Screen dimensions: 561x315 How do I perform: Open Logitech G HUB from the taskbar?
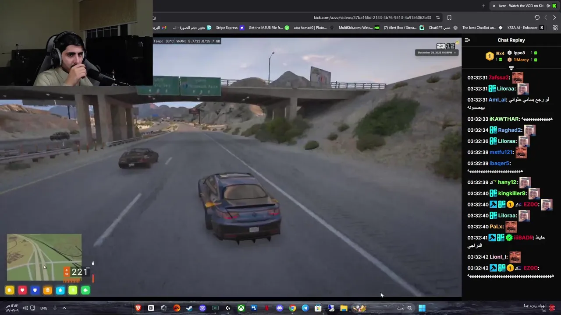[228, 308]
